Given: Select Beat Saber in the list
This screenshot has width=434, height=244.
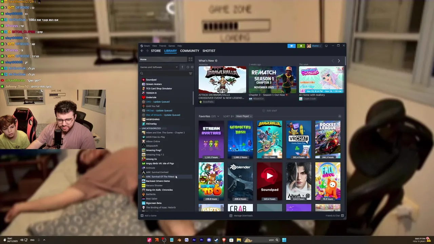Looking at the screenshot, I should coord(152,199).
